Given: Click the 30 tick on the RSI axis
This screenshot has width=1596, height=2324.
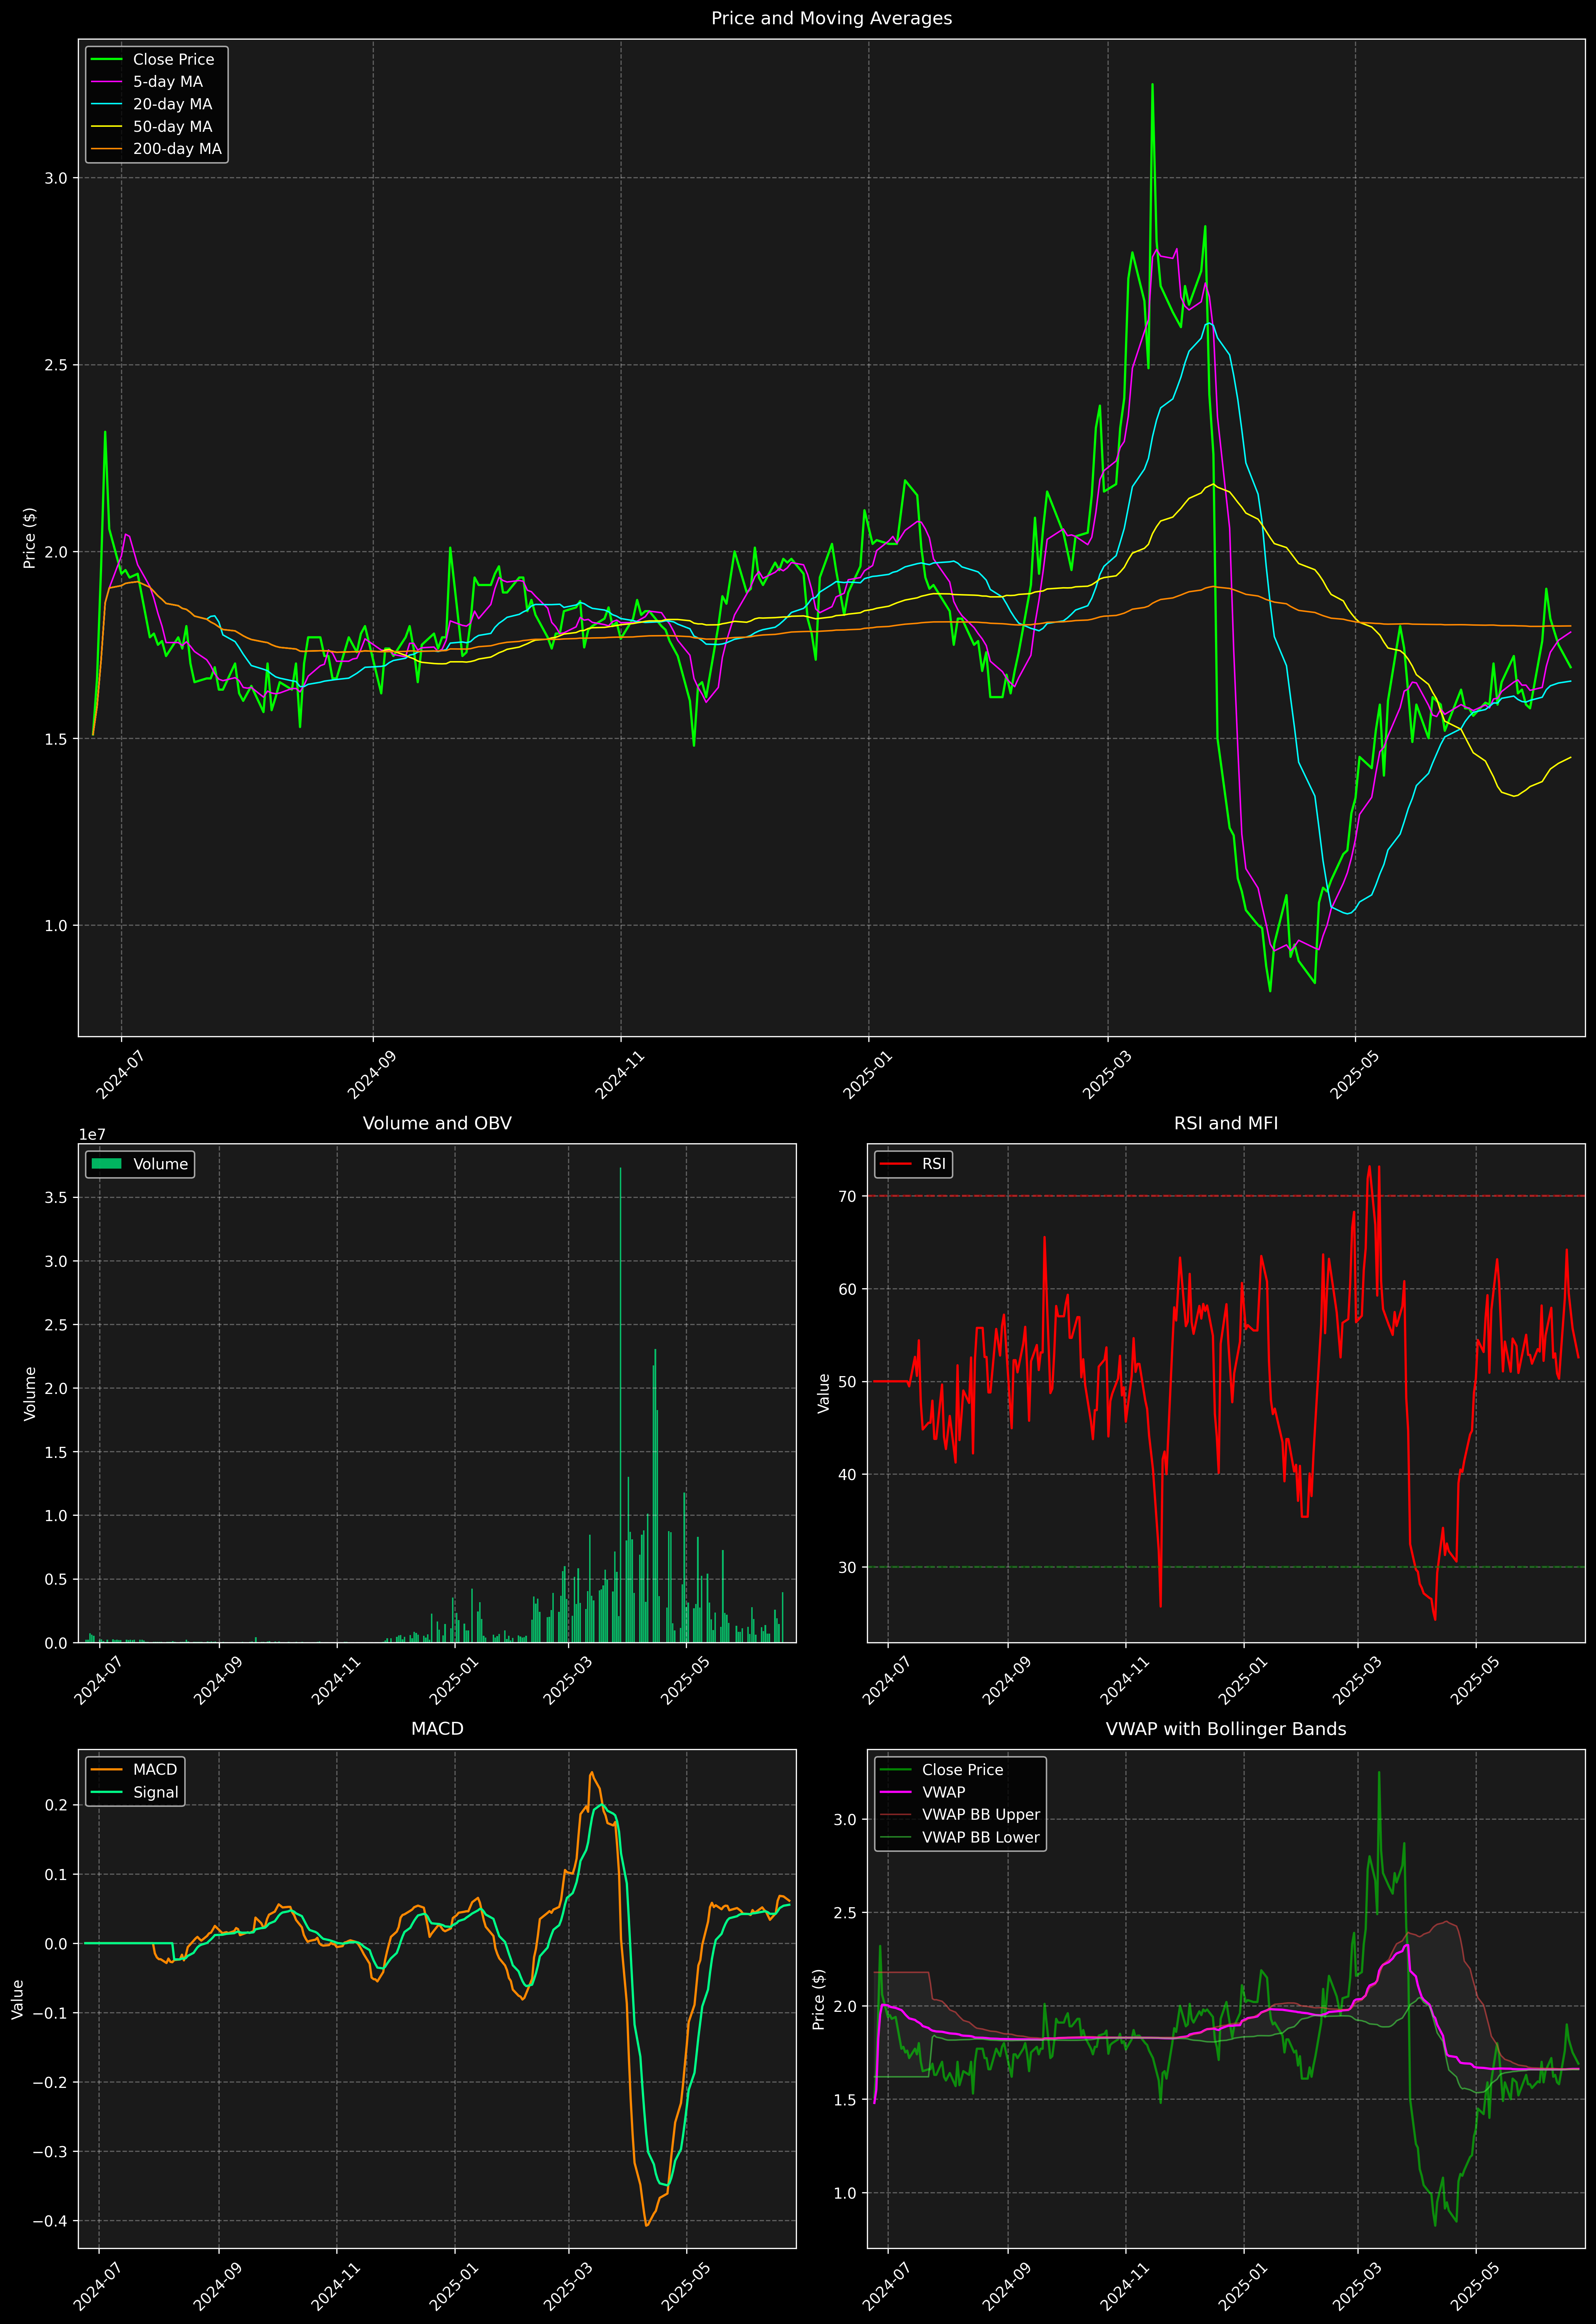Looking at the screenshot, I should pyautogui.click(x=848, y=1567).
